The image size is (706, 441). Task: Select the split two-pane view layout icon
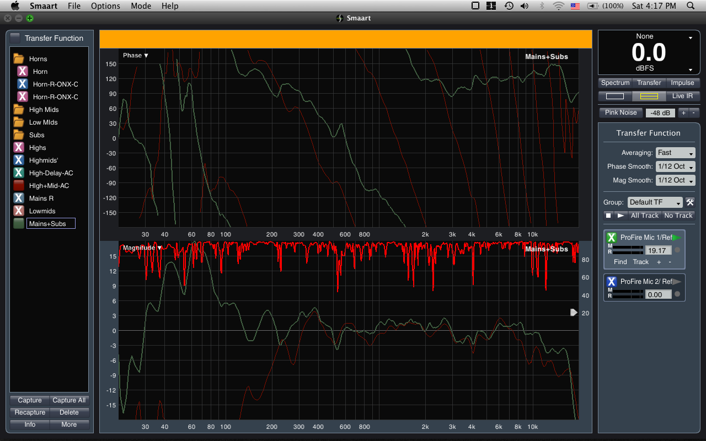[x=649, y=96]
